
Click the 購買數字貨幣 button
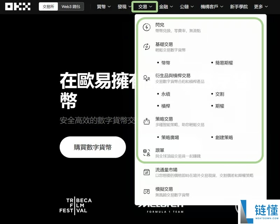click(93, 147)
